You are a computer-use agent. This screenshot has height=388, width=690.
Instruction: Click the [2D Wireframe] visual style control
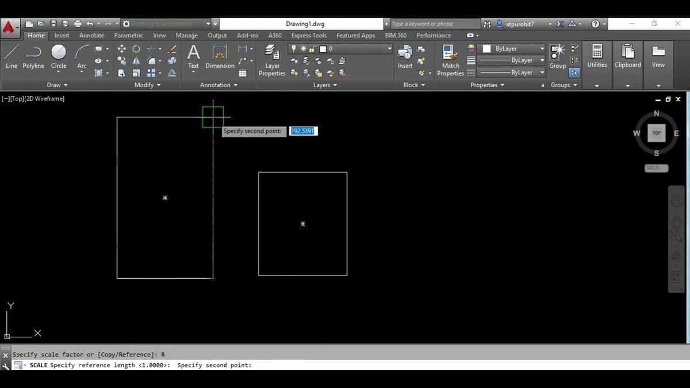(x=44, y=99)
